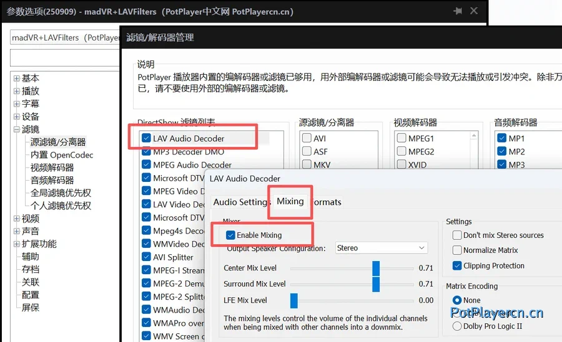Select 关联 in settings tree

click(30, 282)
